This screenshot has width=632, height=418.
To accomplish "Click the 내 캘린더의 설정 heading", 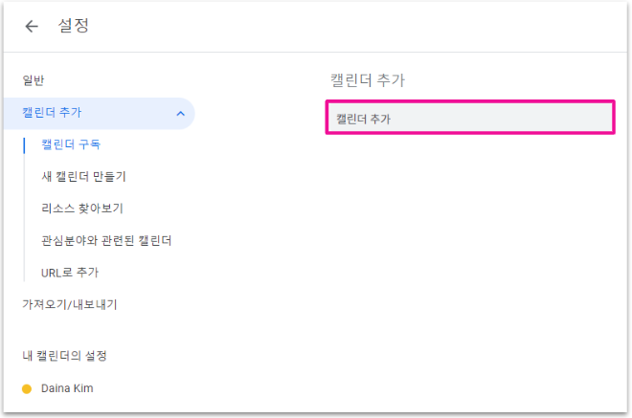I will (65, 356).
